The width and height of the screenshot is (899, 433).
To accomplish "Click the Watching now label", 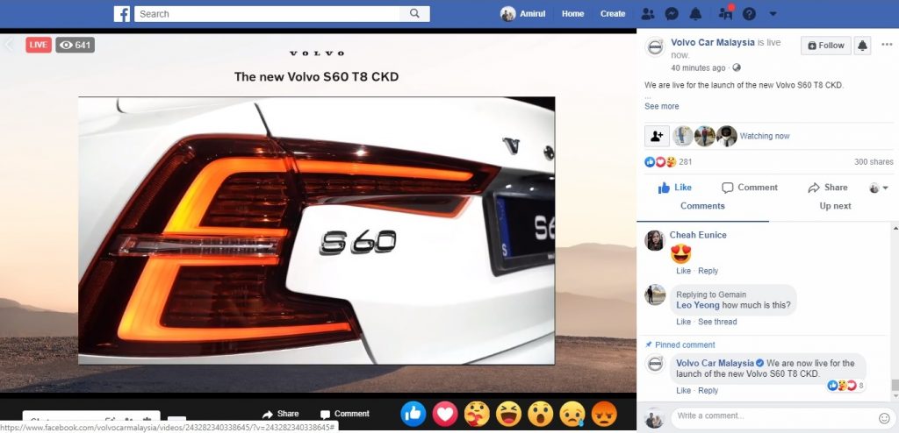I will pos(765,136).
